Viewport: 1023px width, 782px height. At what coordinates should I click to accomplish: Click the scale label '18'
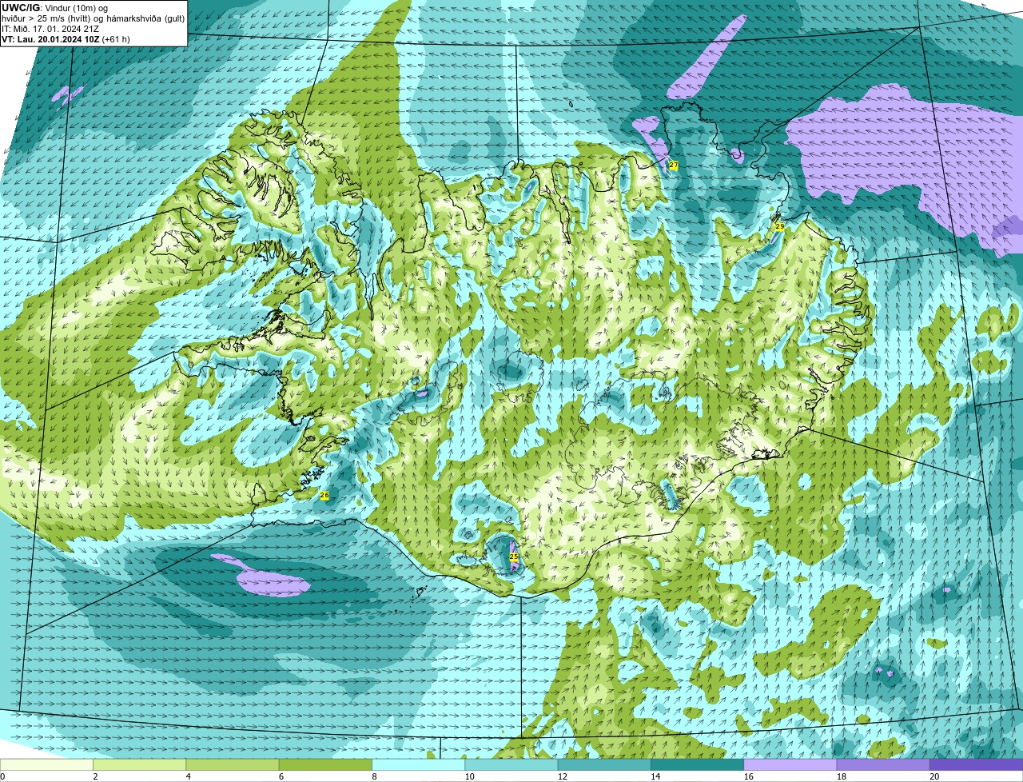coord(842,776)
